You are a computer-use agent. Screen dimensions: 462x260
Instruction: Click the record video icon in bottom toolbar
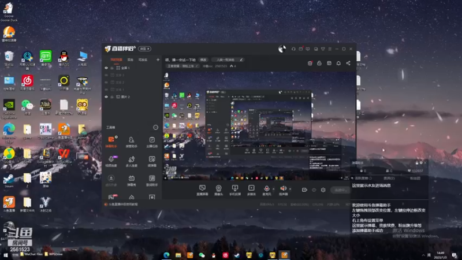[304, 190]
